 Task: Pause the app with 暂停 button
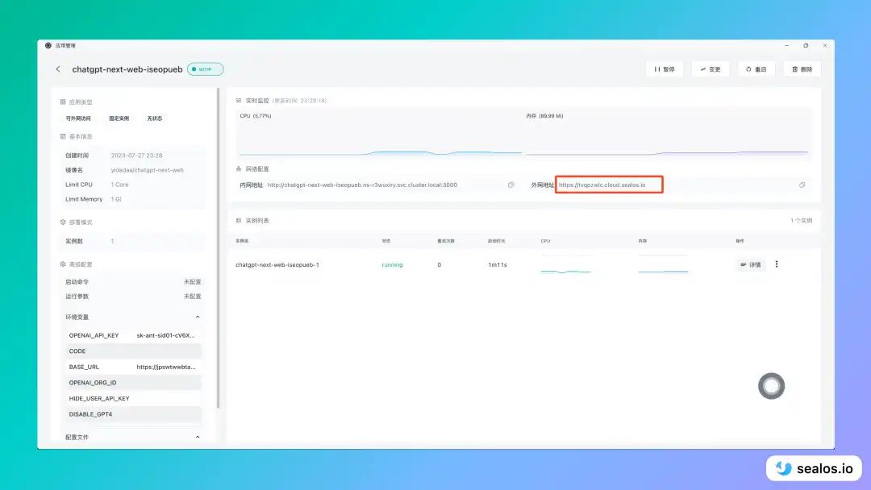665,69
